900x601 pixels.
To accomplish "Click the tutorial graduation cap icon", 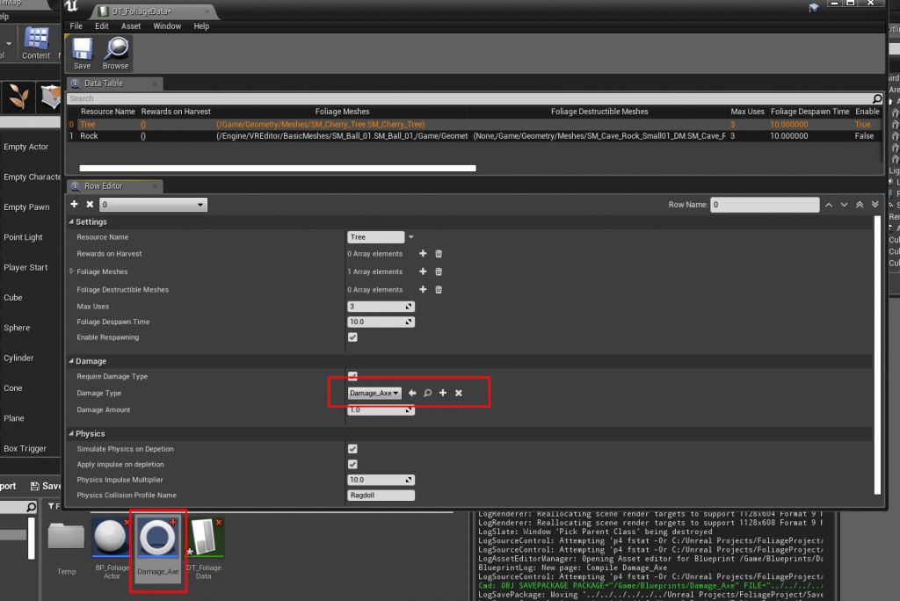I will pyautogui.click(x=813, y=7).
